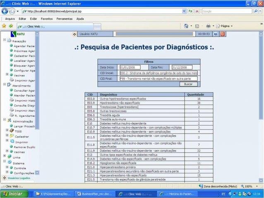Click the red logout power icon
The height and width of the screenshot is (198, 264).
[223, 34]
